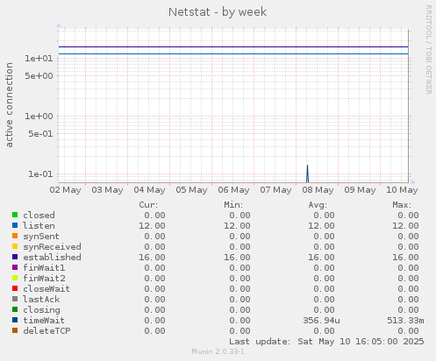The image size is (436, 361).
Task: Click the 'closed' legend label
Action: 39,216
